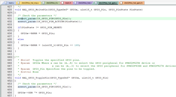Click the file icon on stm32f4xx_hal_gpio.c tab
This screenshot has height=97, width=176.
click(x=96, y=3)
